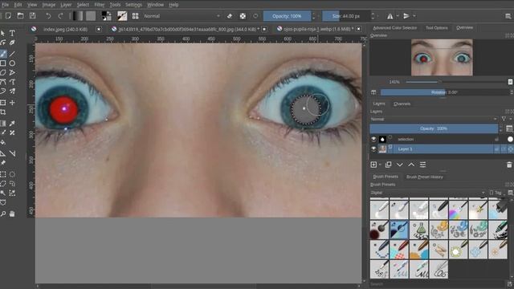
Task: Open horizontal mirror options arrow
Action: [398, 16]
